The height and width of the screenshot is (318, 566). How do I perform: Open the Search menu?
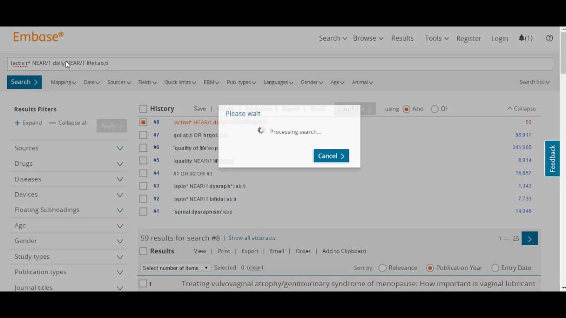pos(333,38)
